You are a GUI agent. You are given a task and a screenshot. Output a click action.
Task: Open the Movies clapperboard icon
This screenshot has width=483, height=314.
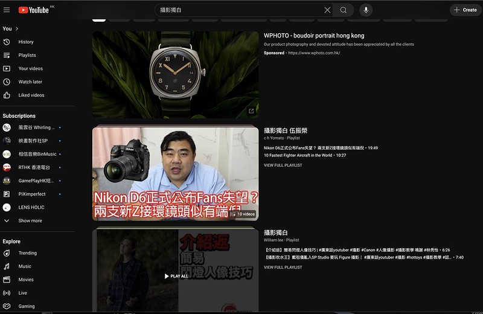click(7, 280)
